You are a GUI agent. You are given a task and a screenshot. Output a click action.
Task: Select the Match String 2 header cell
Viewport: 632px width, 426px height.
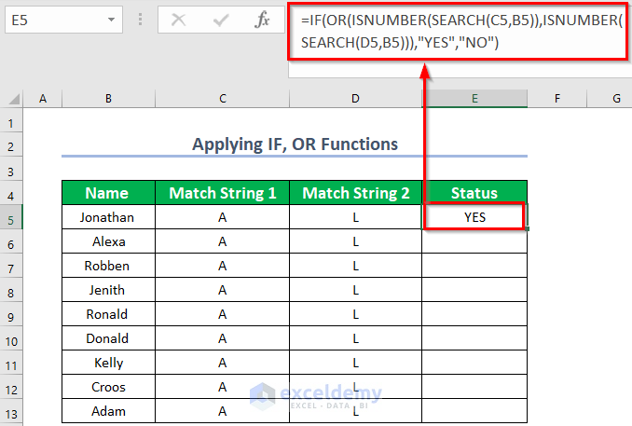point(355,193)
